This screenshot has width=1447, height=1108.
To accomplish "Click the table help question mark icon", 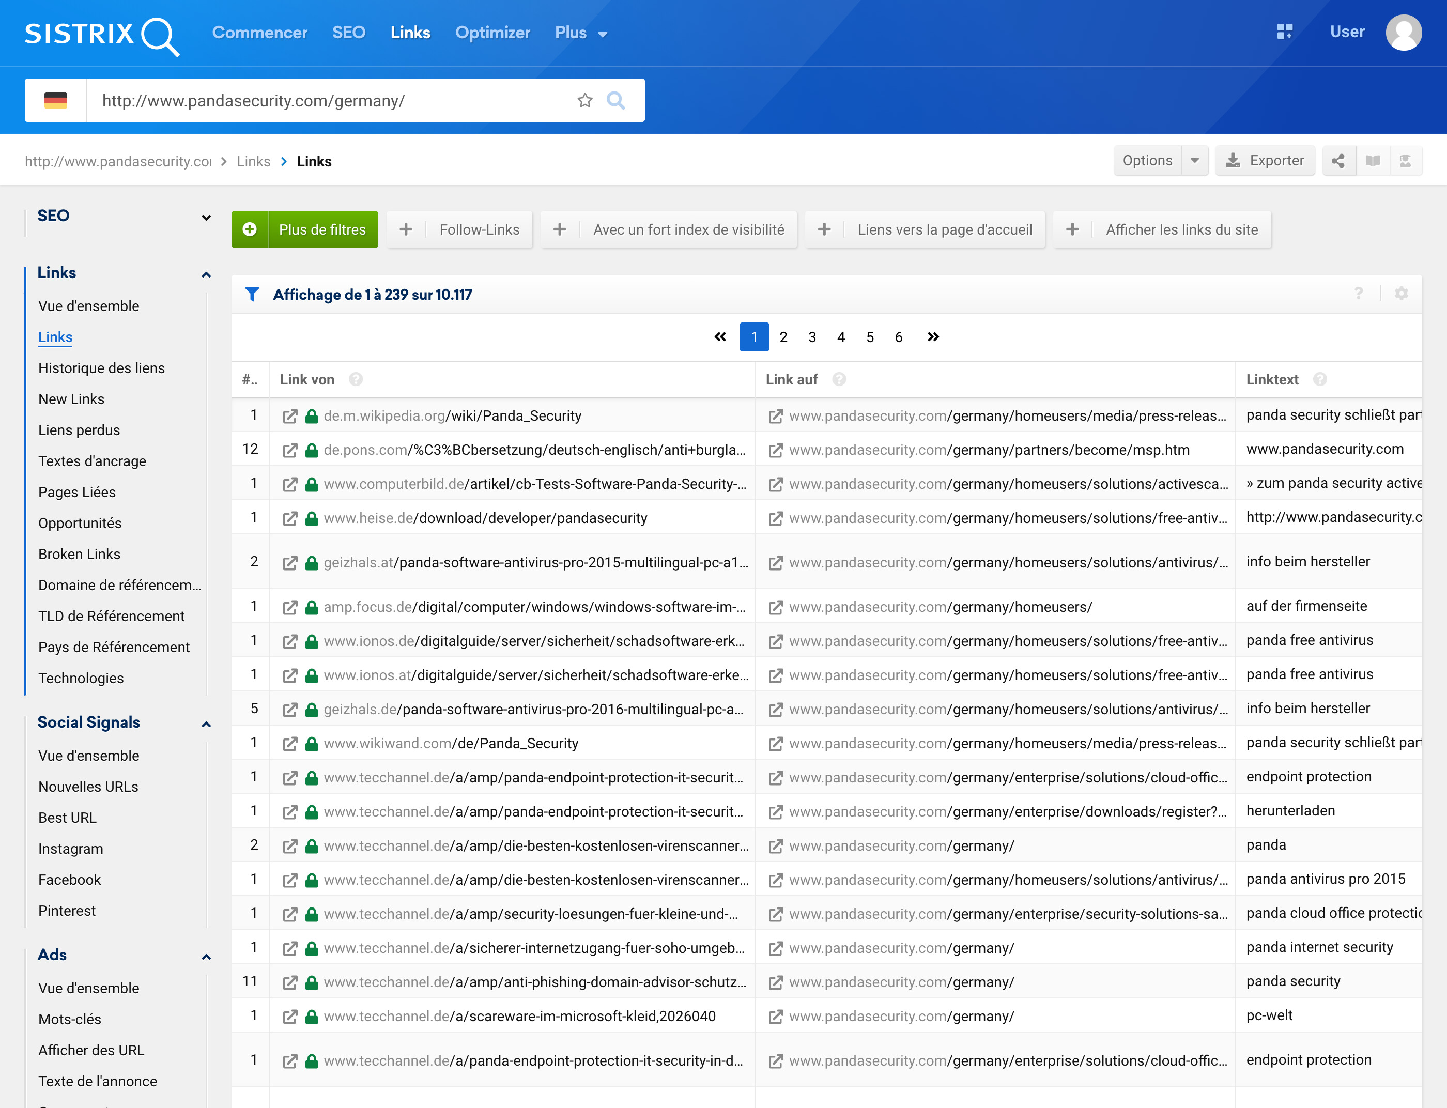I will click(1359, 294).
